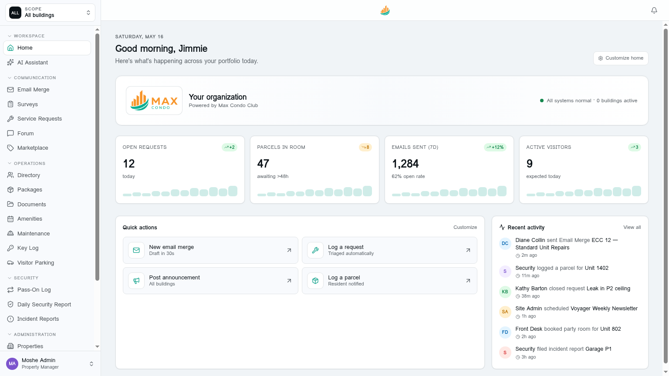
Task: Click the sidebar vertical scrollbar
Action: point(97,157)
